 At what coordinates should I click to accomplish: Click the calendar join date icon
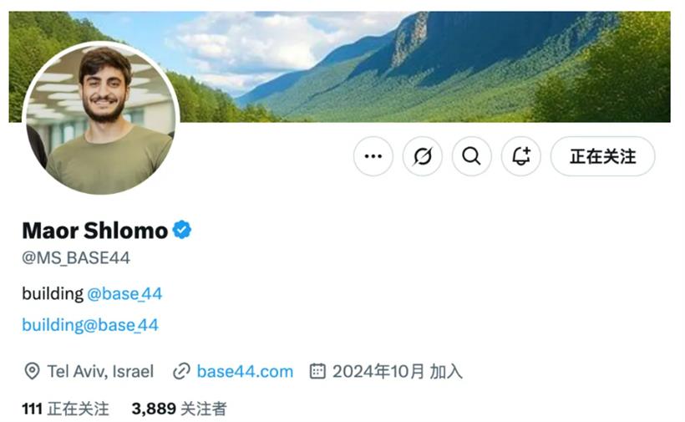coord(317,371)
